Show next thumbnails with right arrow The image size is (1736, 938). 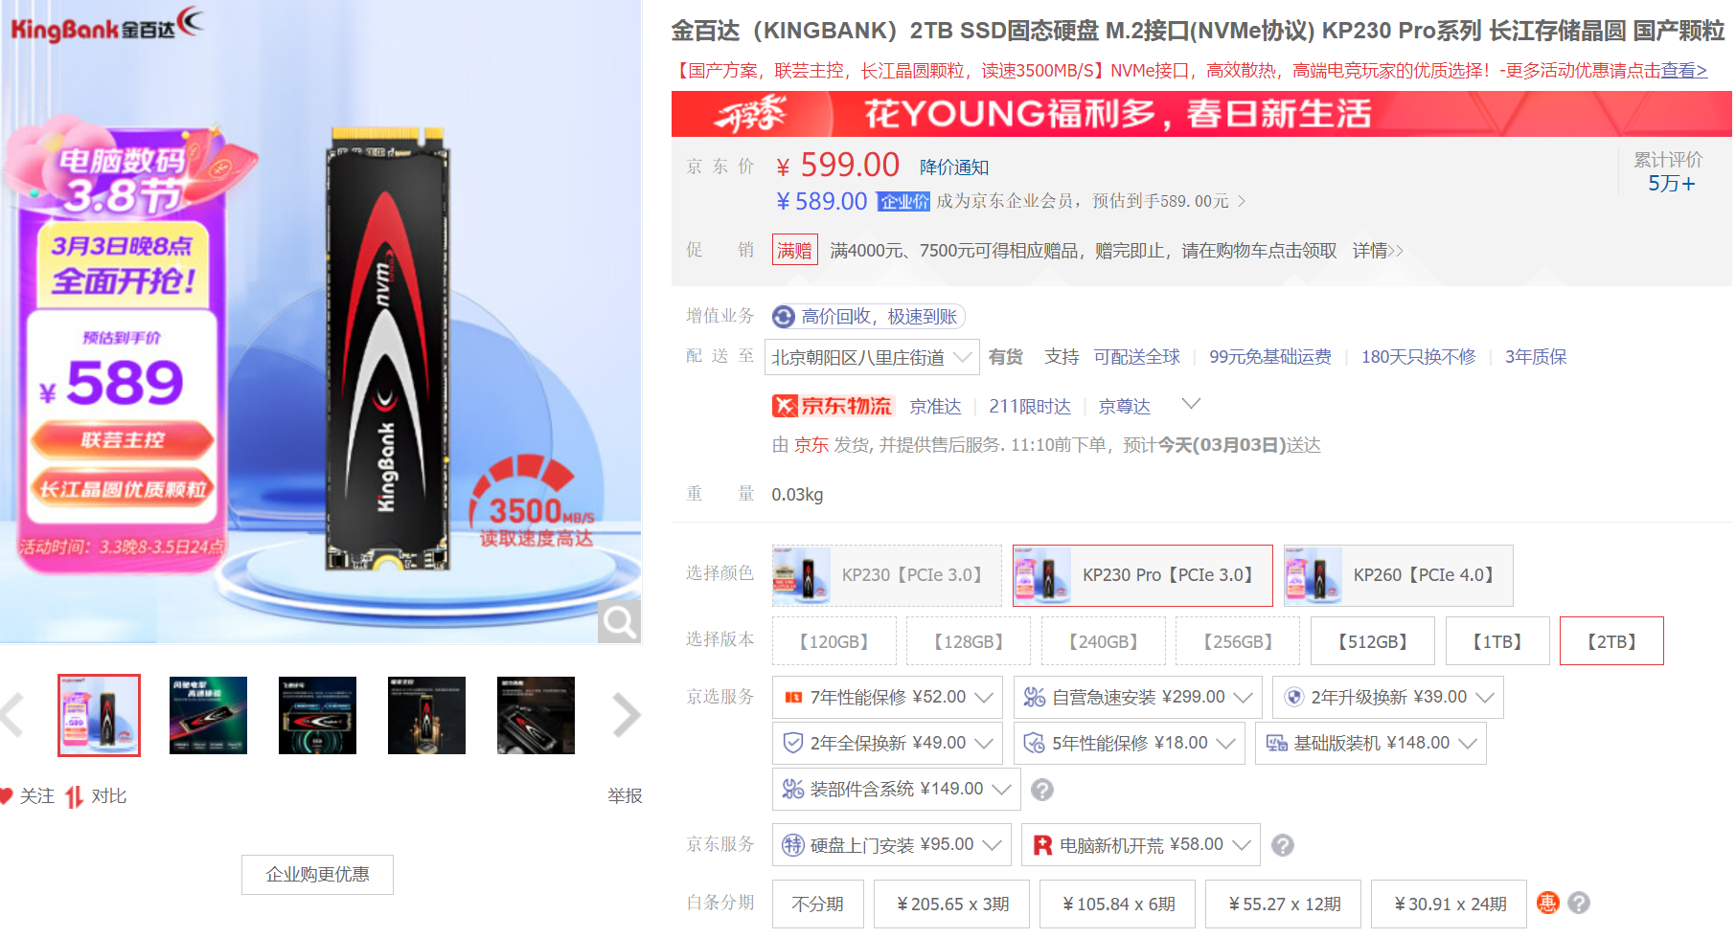point(626,715)
